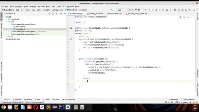Collapse the java folder
Image resolution: width=199 pixels, height=112 pixels.
7,22
